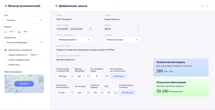Image resolution: width=215 pixels, height=110 pixels.
Task: Click the 0% НДС field
Action: 109,92
